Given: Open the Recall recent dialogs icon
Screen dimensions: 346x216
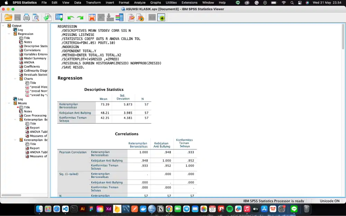Looking at the screenshot, I should (x=59, y=17).
